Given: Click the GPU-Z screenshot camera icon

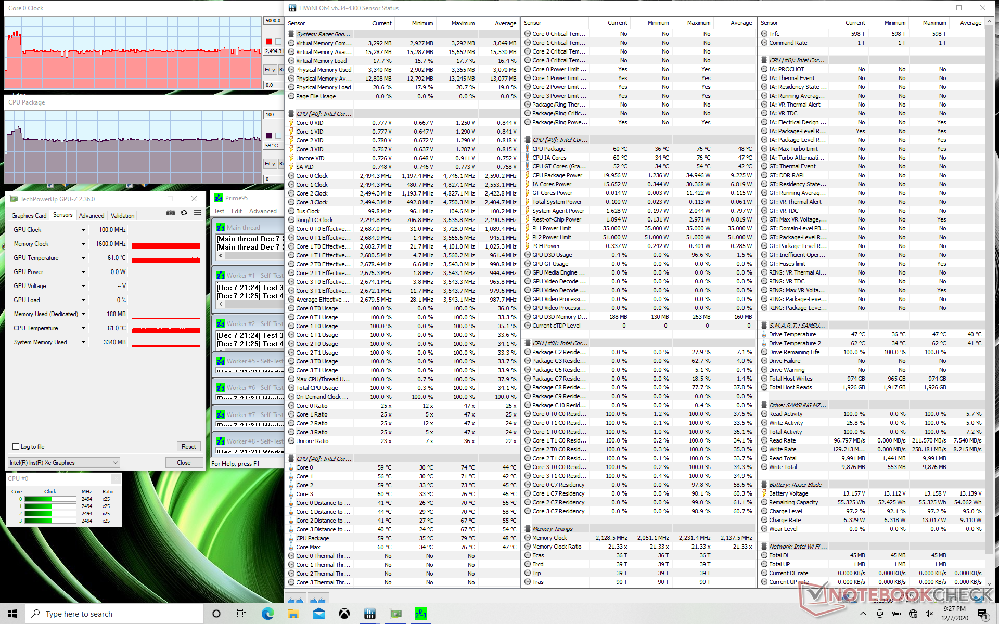Looking at the screenshot, I should coord(170,213).
